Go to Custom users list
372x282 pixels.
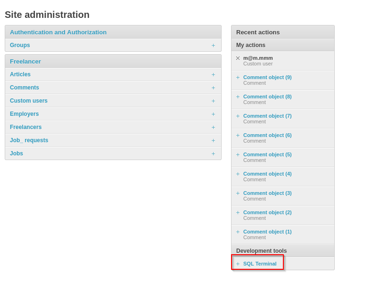tap(29, 101)
